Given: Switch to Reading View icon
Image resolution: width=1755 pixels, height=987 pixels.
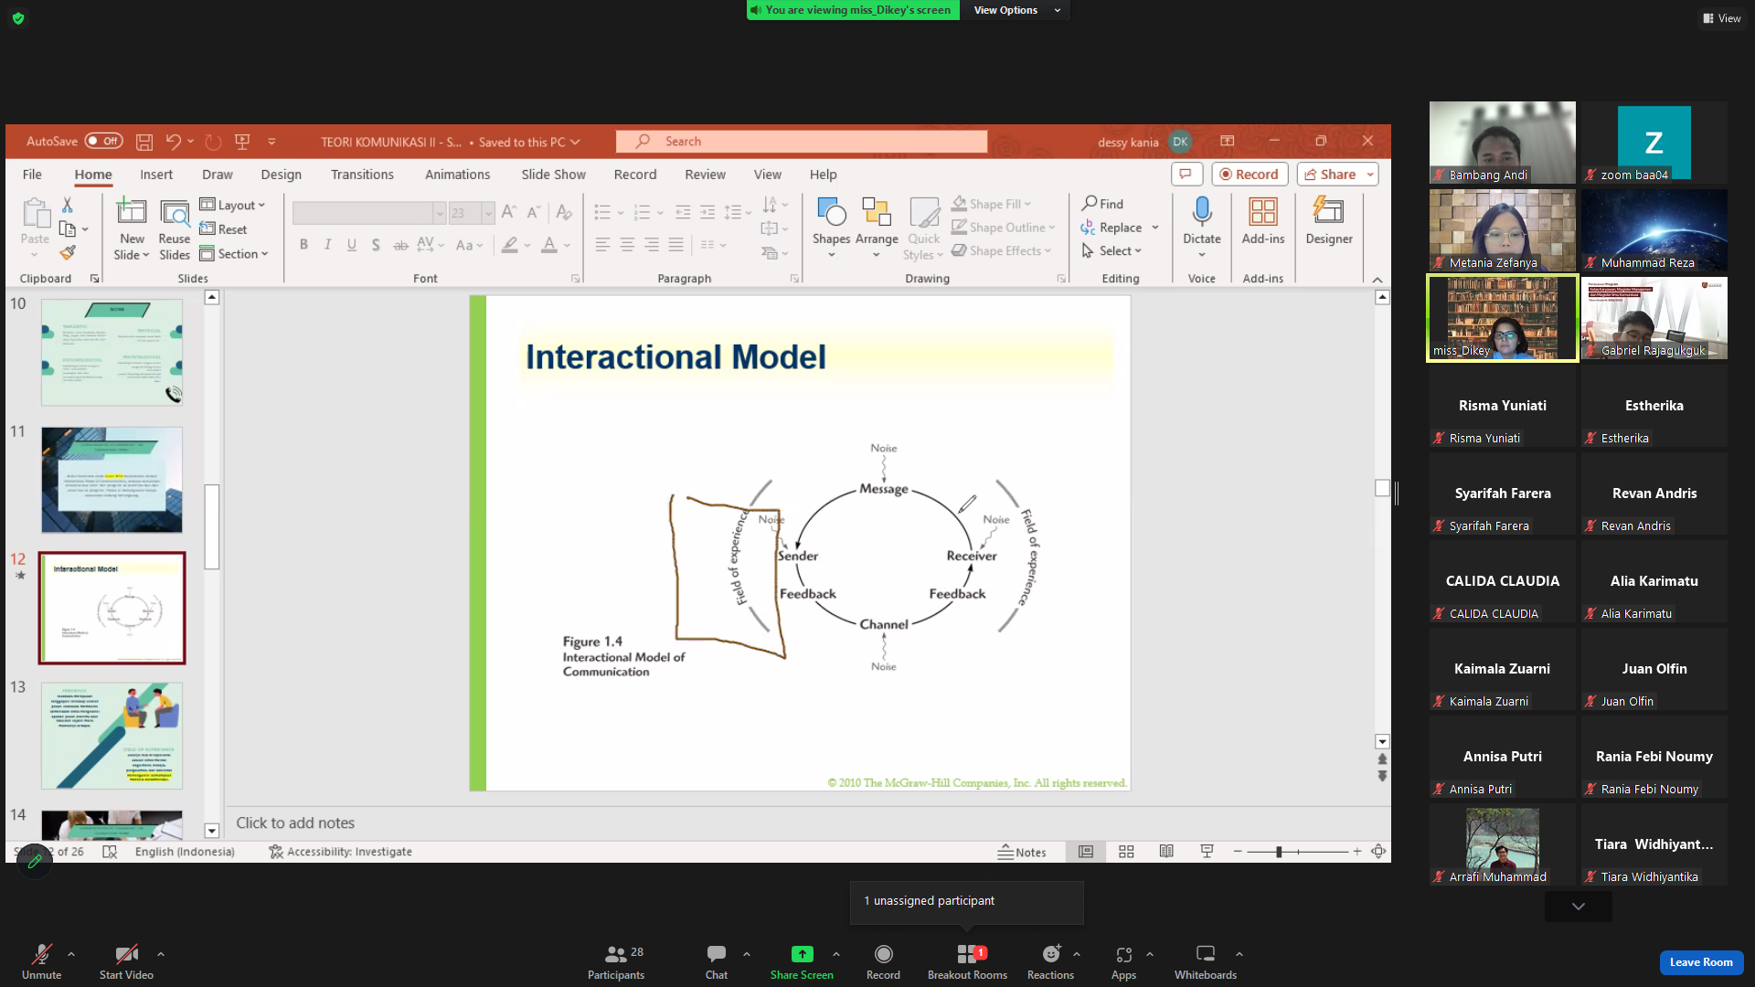Looking at the screenshot, I should click(x=1166, y=852).
